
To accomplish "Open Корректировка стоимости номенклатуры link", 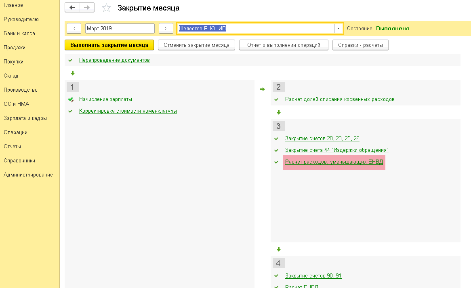I will [x=128, y=111].
